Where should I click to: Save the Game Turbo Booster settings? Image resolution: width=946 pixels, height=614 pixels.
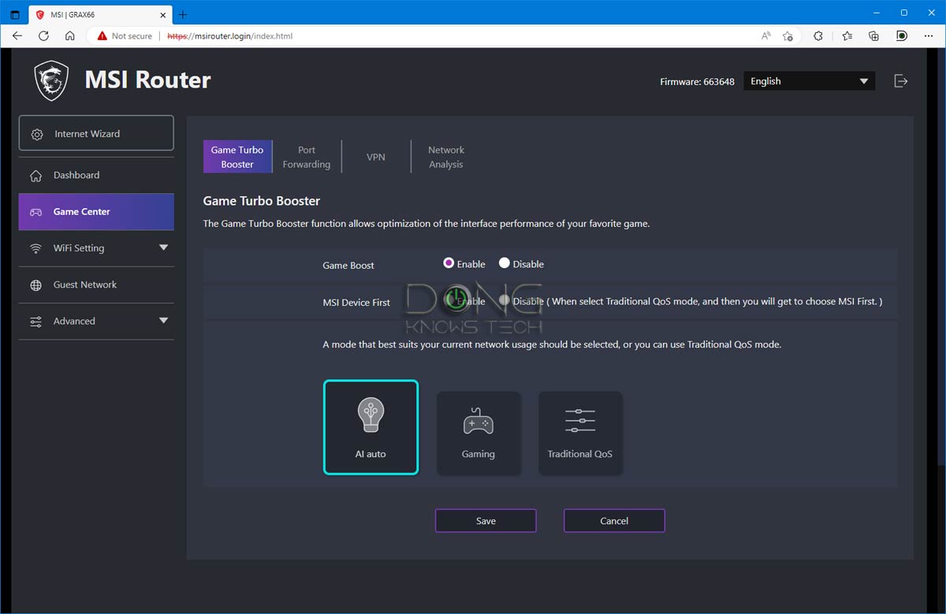[486, 521]
